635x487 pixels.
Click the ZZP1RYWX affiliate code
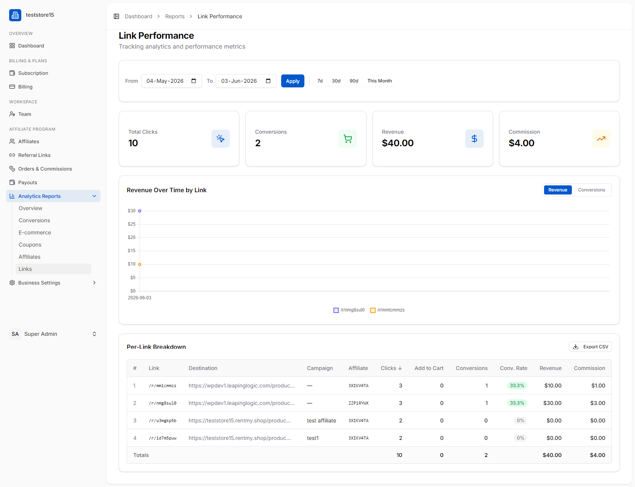click(x=358, y=403)
